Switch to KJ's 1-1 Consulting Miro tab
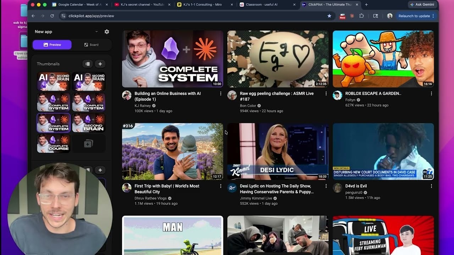Screen dimensions: 454x255 [205, 5]
